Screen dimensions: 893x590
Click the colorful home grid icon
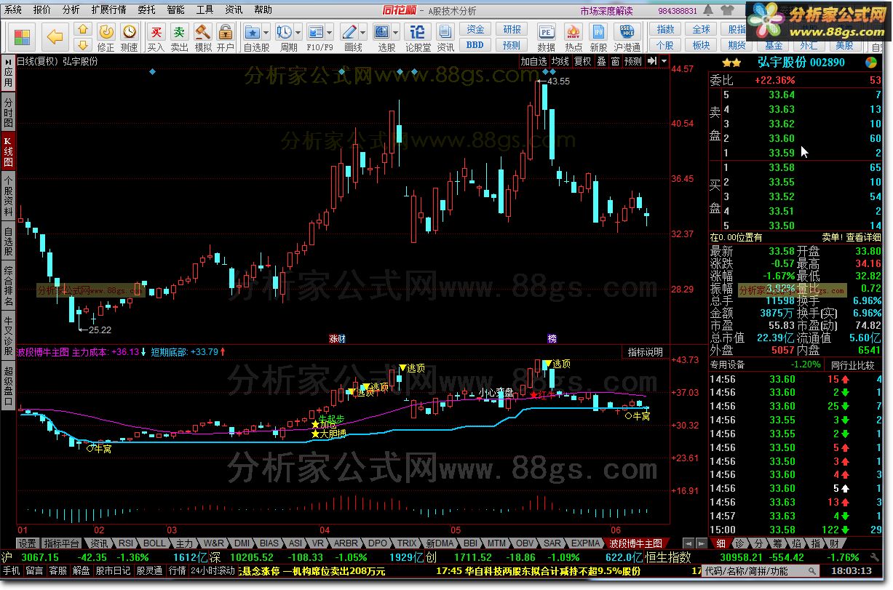click(x=23, y=36)
